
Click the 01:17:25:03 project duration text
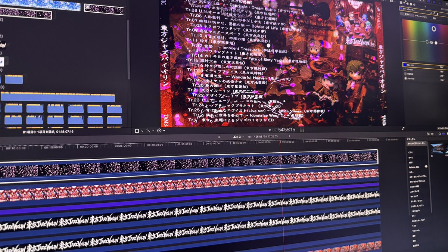pyautogui.click(x=263, y=137)
